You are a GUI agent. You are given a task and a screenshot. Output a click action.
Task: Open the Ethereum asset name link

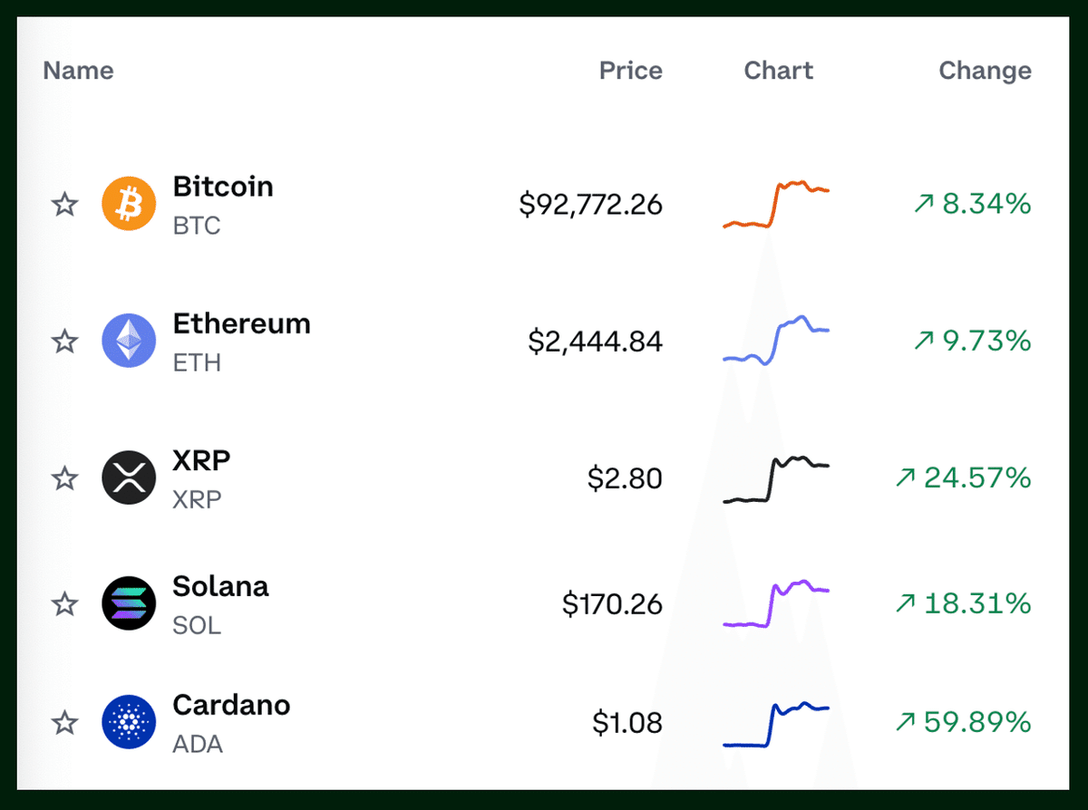pyautogui.click(x=241, y=323)
